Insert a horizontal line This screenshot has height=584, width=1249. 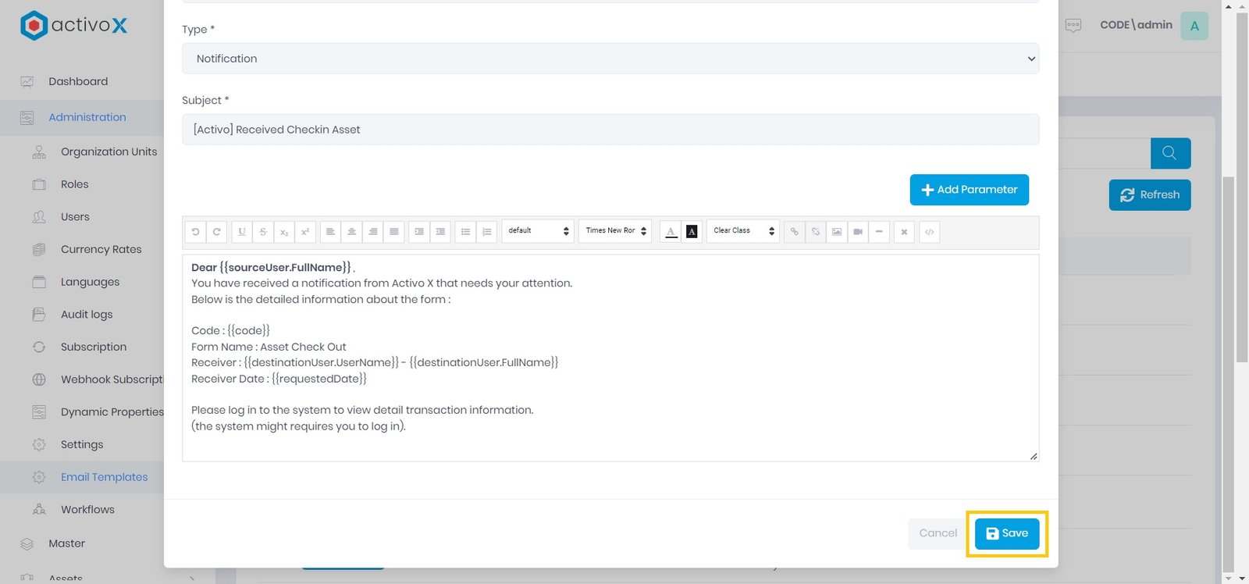879,232
